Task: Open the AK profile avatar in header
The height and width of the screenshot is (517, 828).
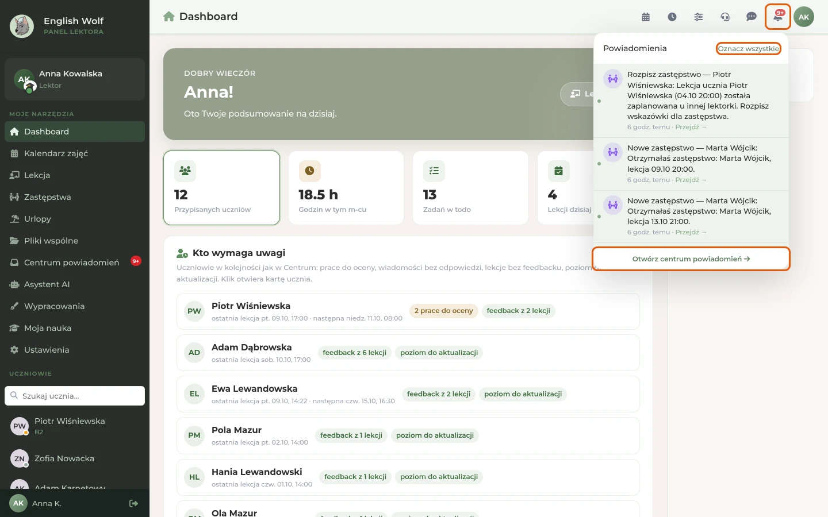Action: 804,17
